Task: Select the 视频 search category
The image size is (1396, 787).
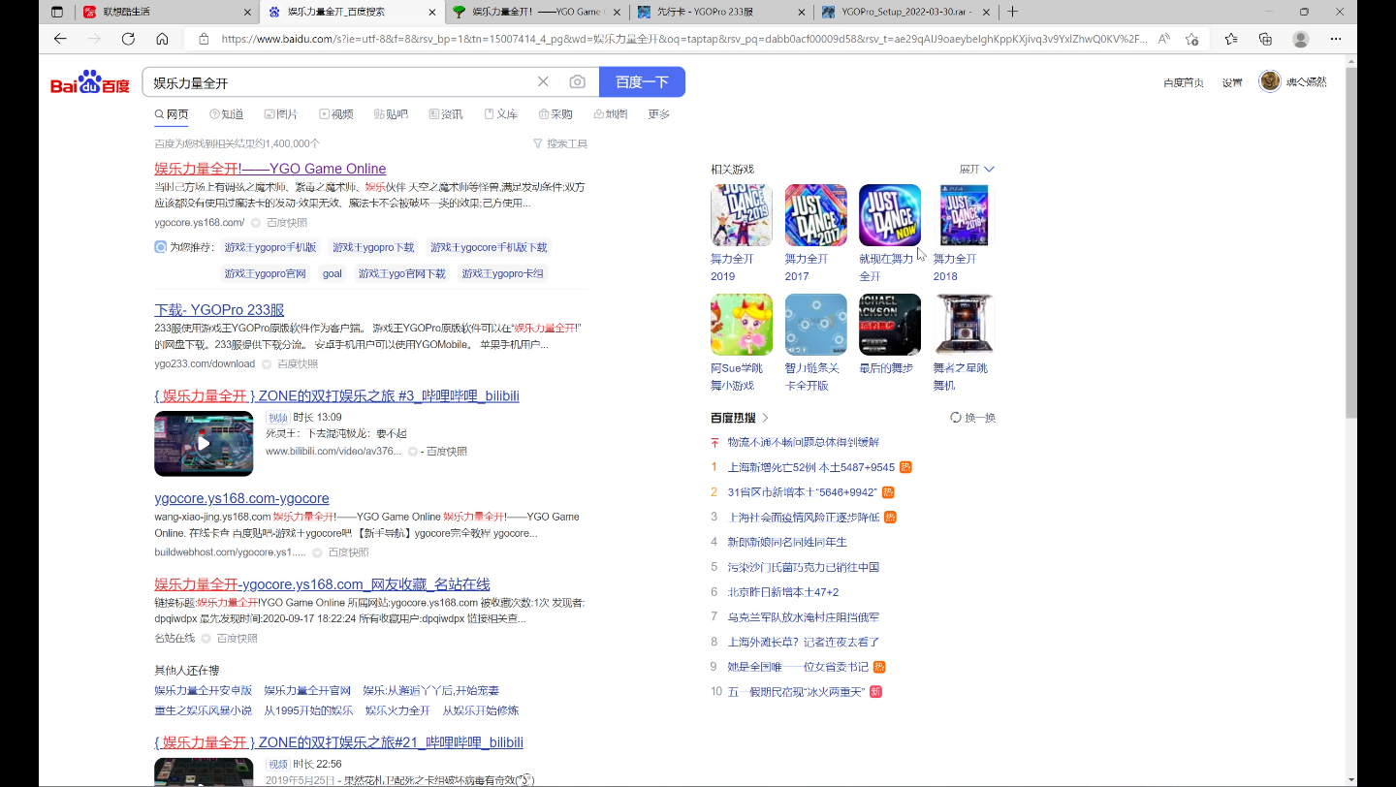Action: 336,114
